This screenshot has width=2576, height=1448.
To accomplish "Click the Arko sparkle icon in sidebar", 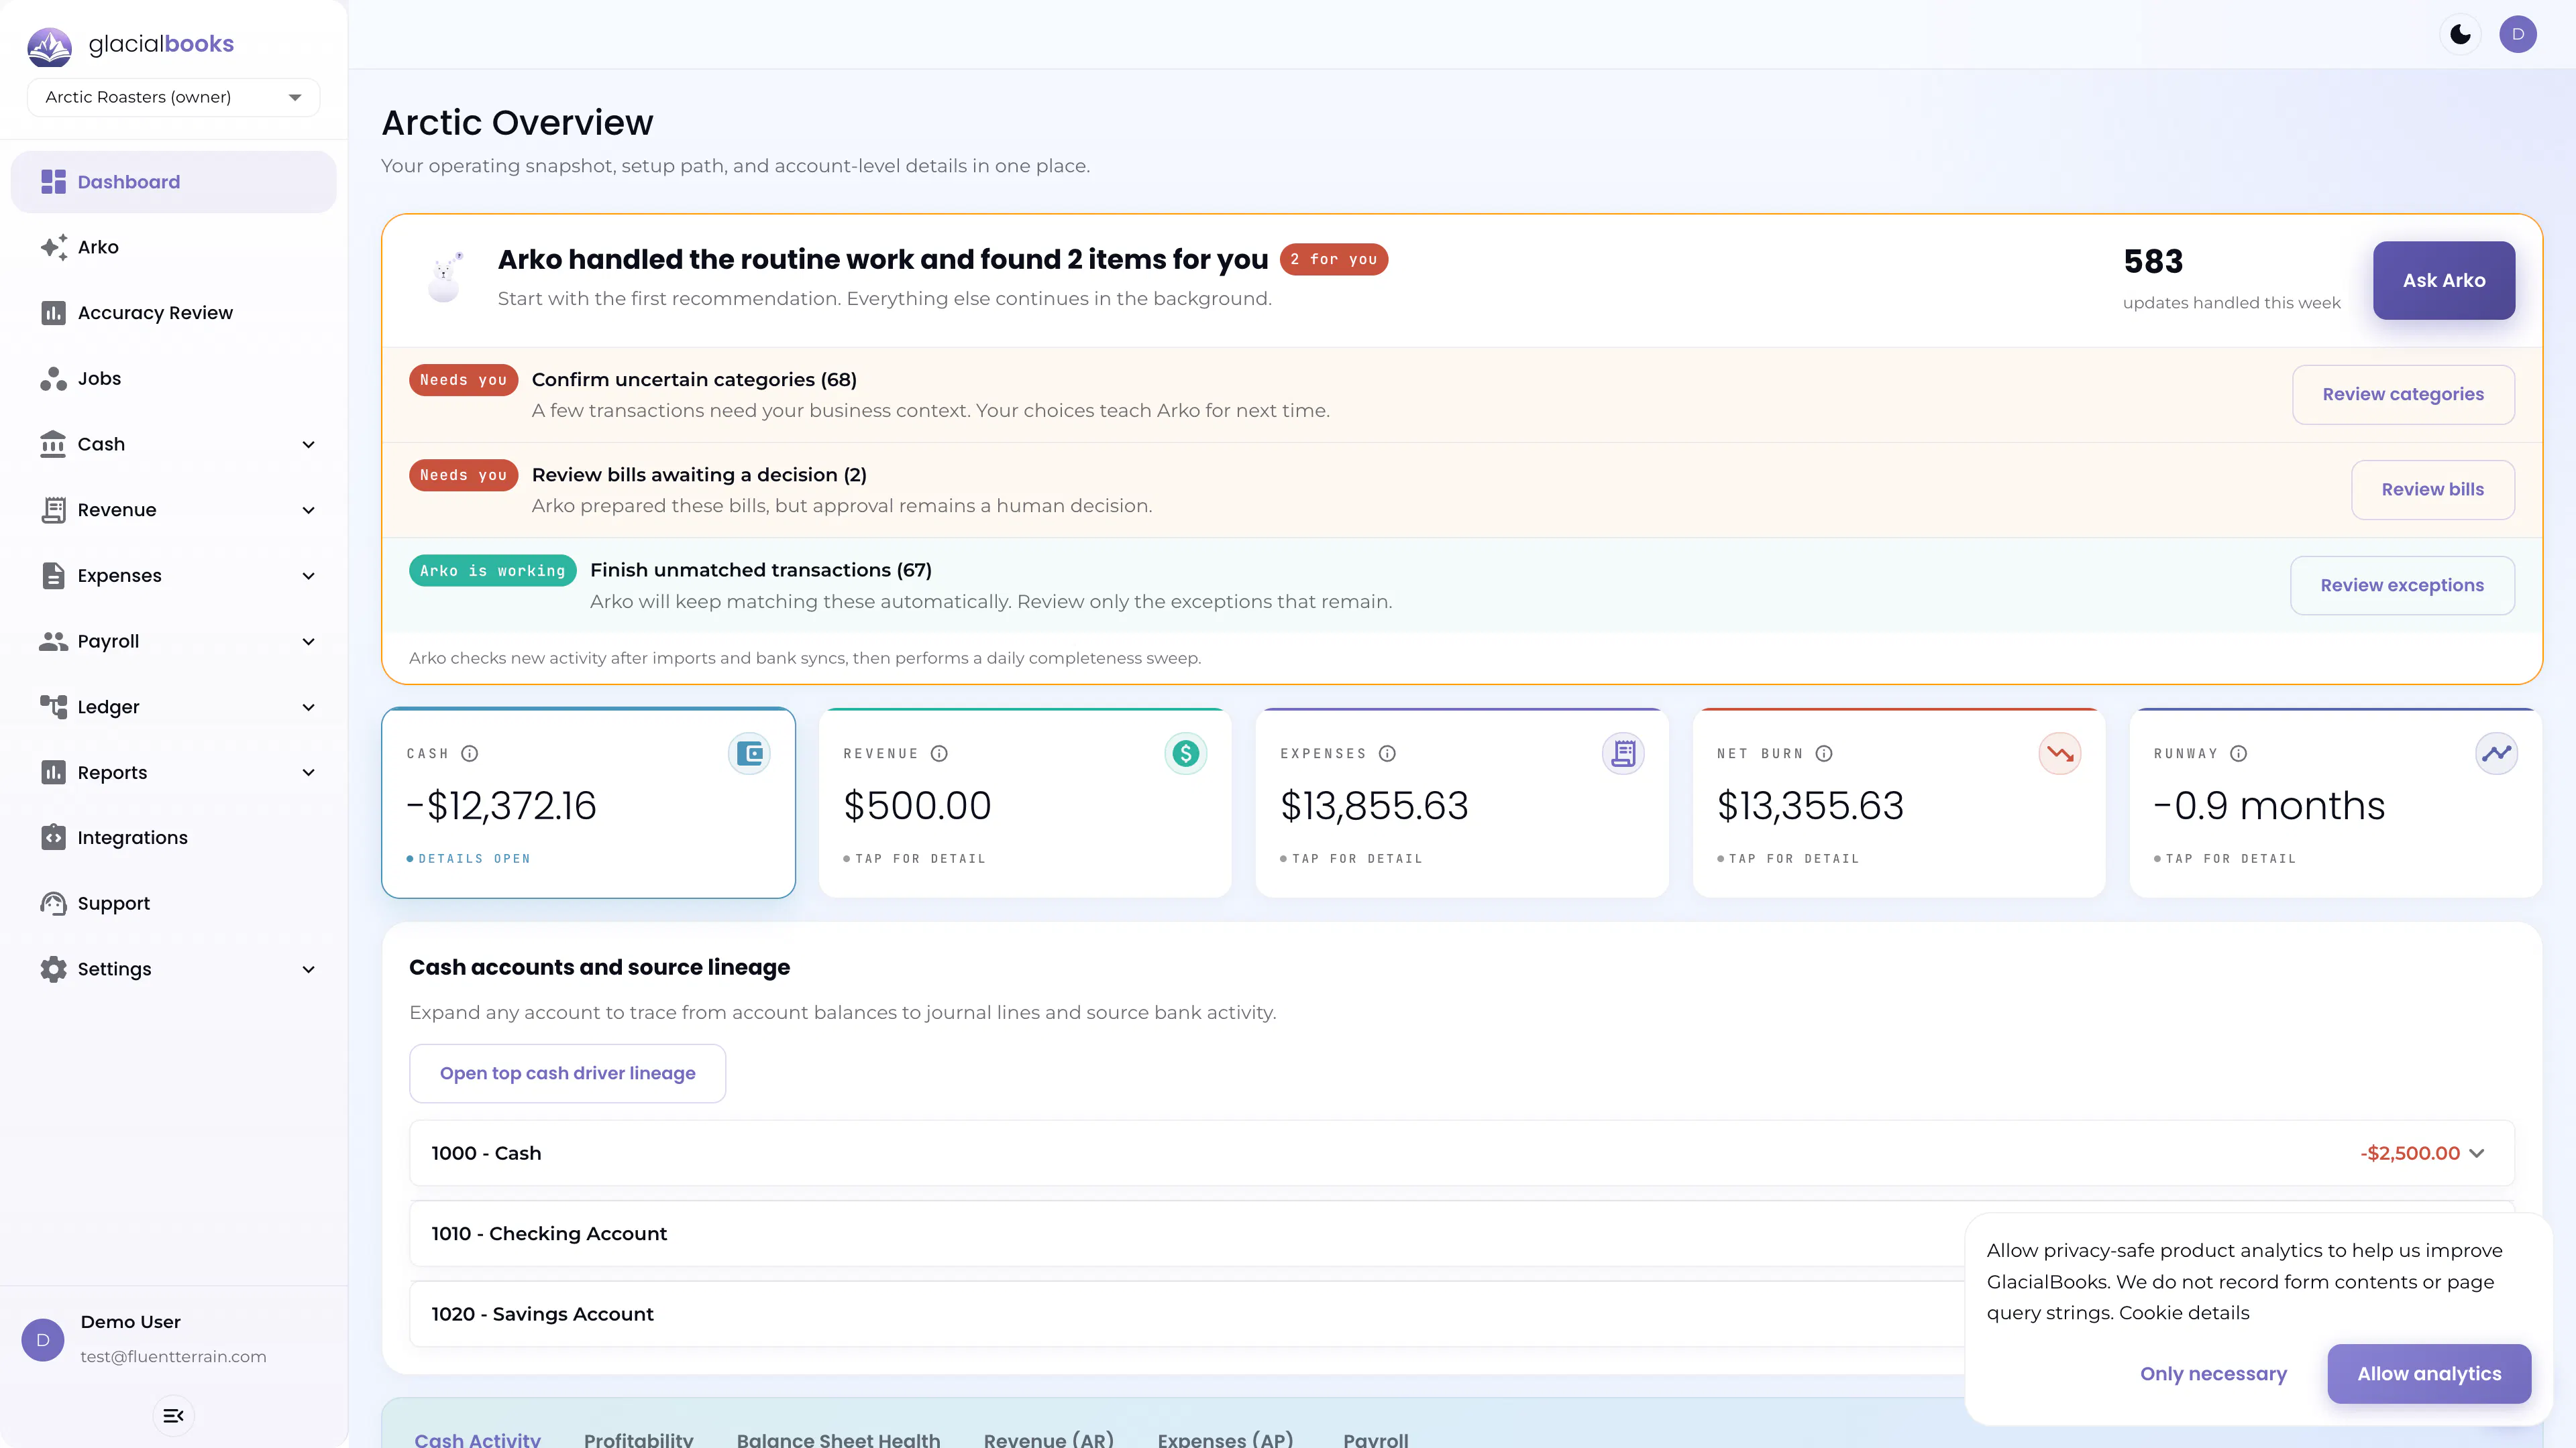I will pos(53,247).
